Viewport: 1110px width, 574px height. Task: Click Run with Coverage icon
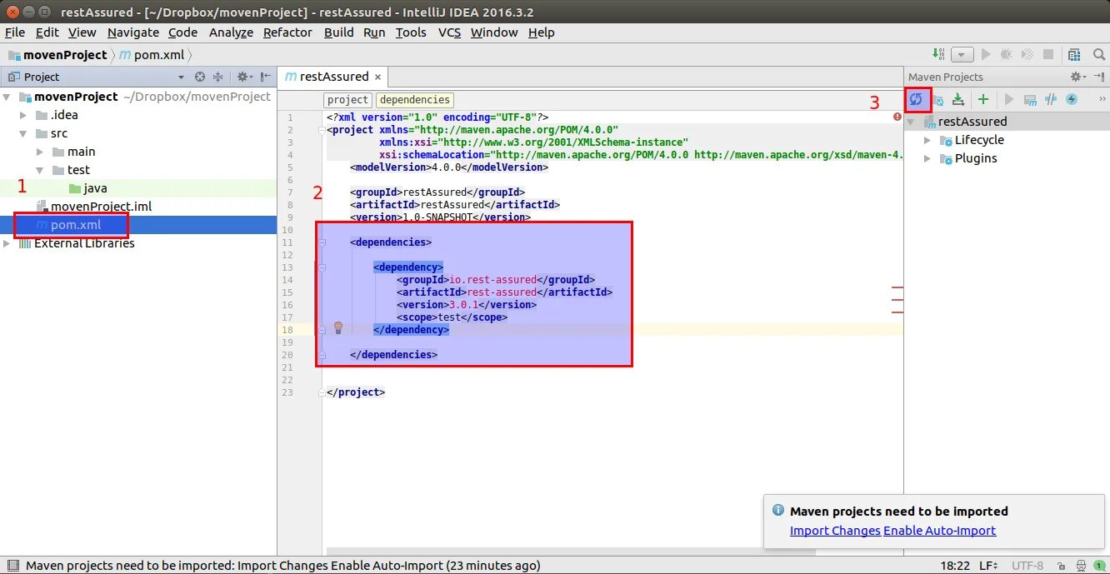coord(1027,54)
